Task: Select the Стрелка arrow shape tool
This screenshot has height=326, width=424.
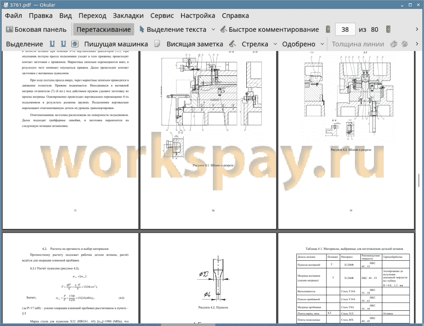Action: pos(255,44)
